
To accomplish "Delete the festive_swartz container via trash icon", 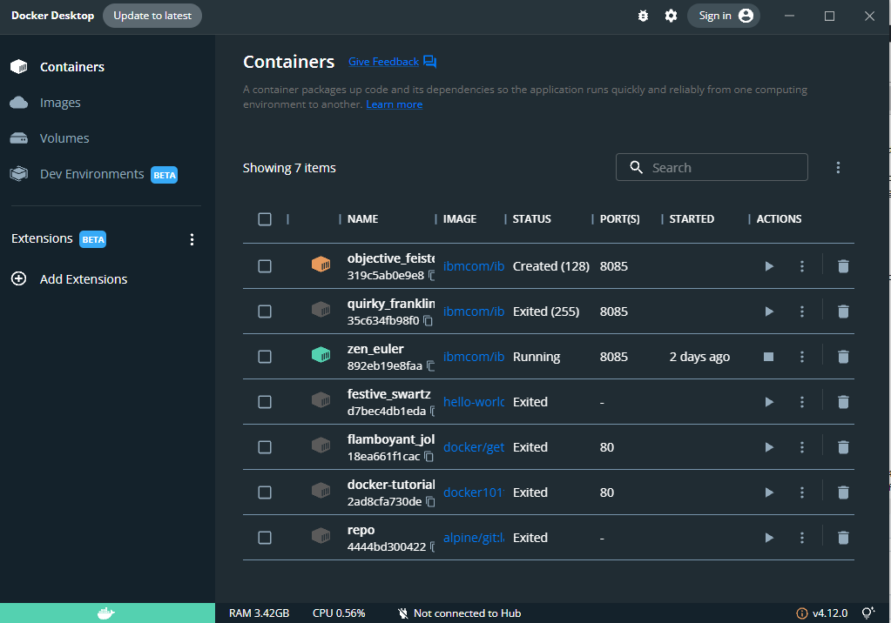I will tap(843, 401).
